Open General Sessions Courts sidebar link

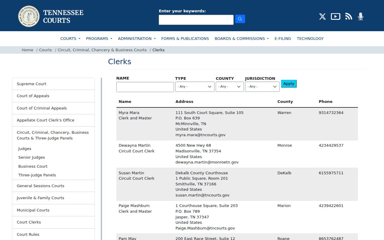click(53, 186)
